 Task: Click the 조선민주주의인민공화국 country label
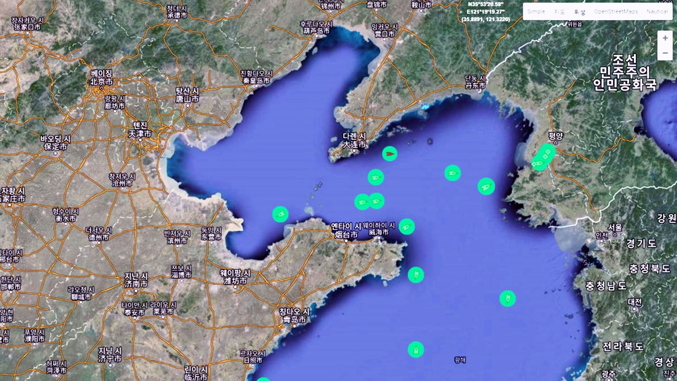(x=624, y=72)
